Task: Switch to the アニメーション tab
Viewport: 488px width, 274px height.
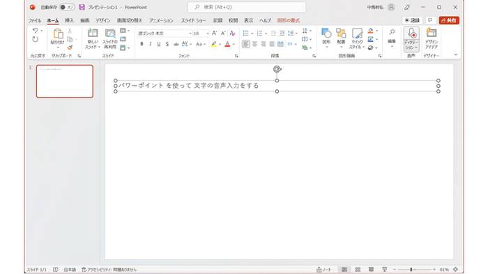Action: 161,20
